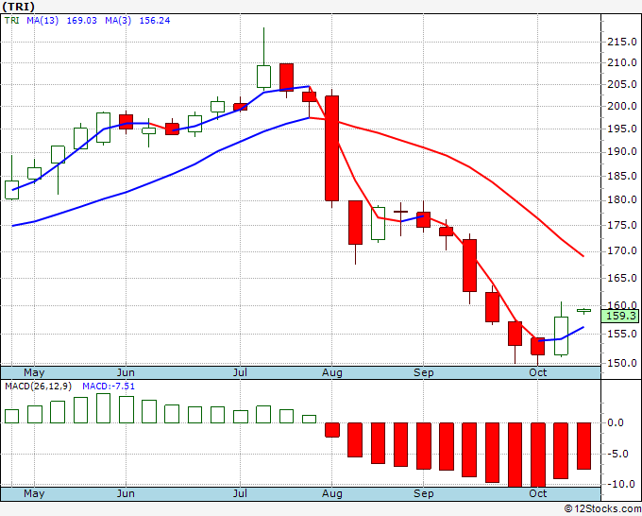Click the 190.0 price axis label
Viewport: 642px width, 516px height.
622,151
